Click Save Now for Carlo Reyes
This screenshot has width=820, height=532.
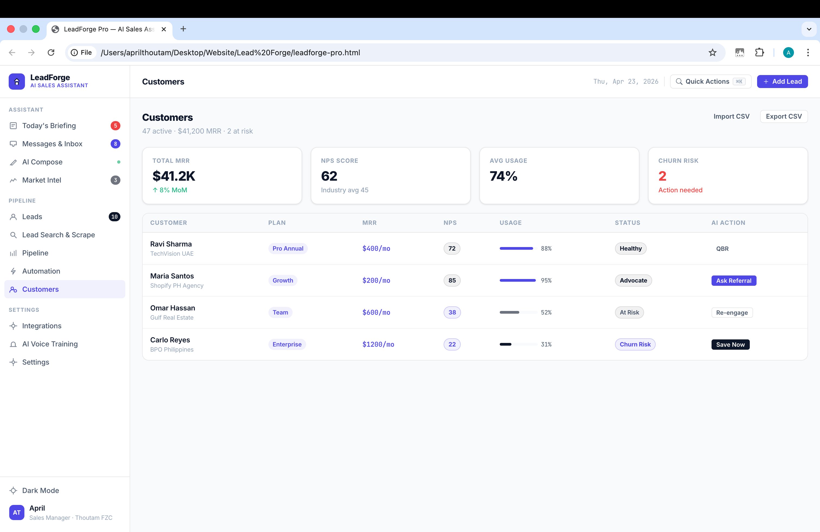[x=730, y=345]
